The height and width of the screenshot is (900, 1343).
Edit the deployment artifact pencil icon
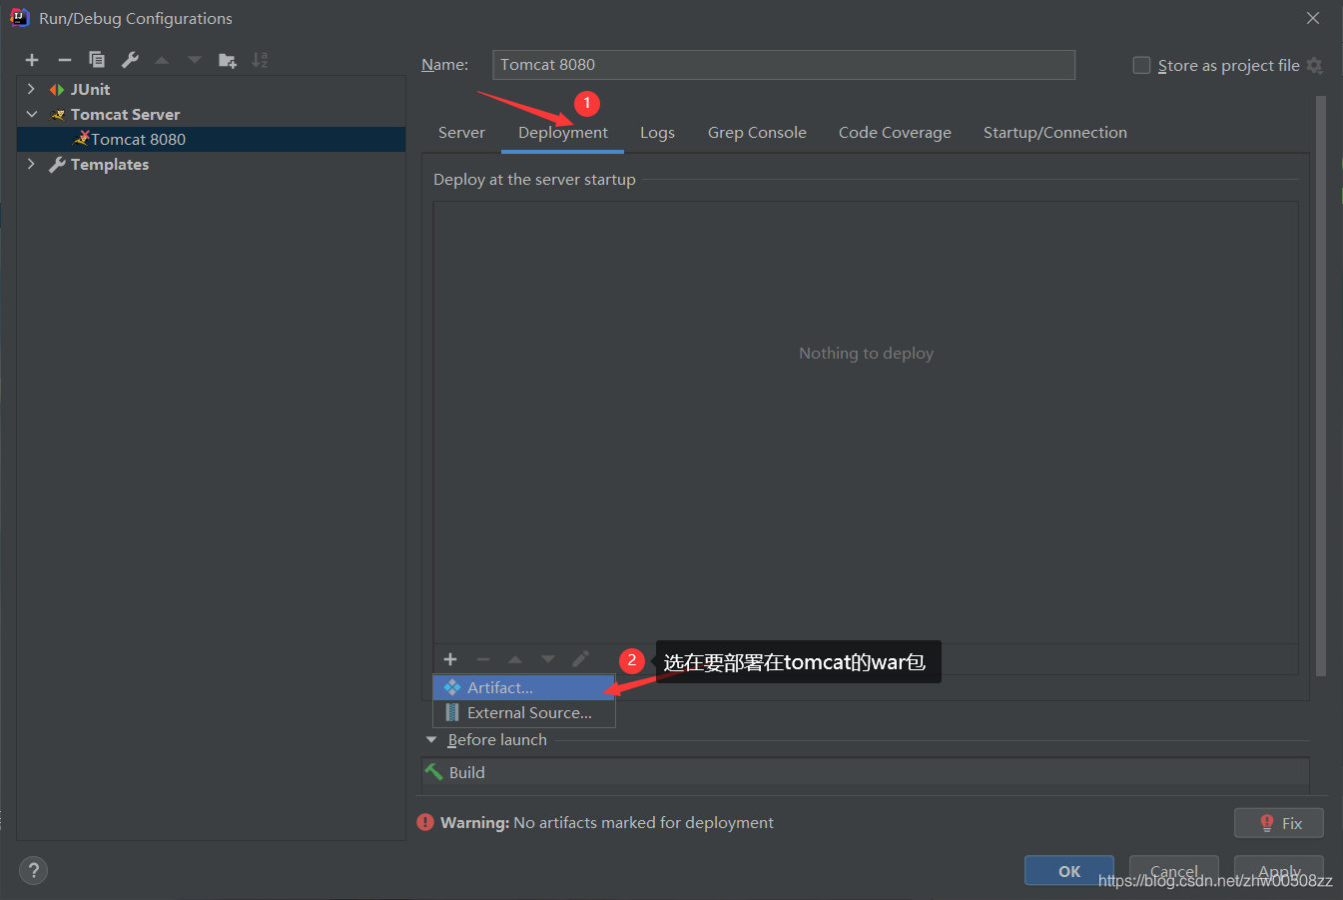(x=580, y=659)
